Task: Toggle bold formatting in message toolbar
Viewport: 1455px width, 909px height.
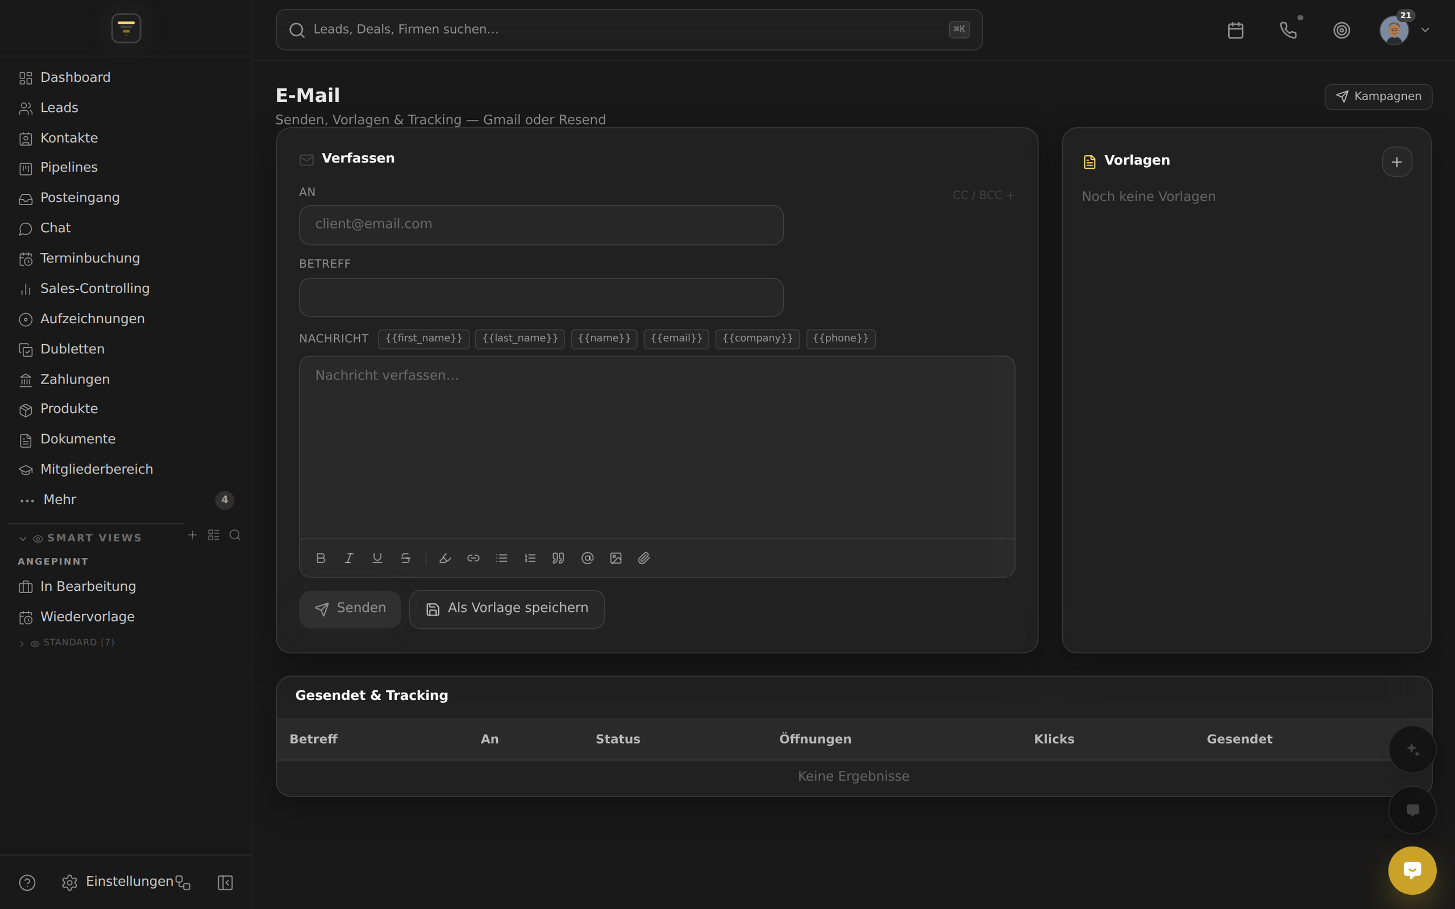Action: [321, 558]
